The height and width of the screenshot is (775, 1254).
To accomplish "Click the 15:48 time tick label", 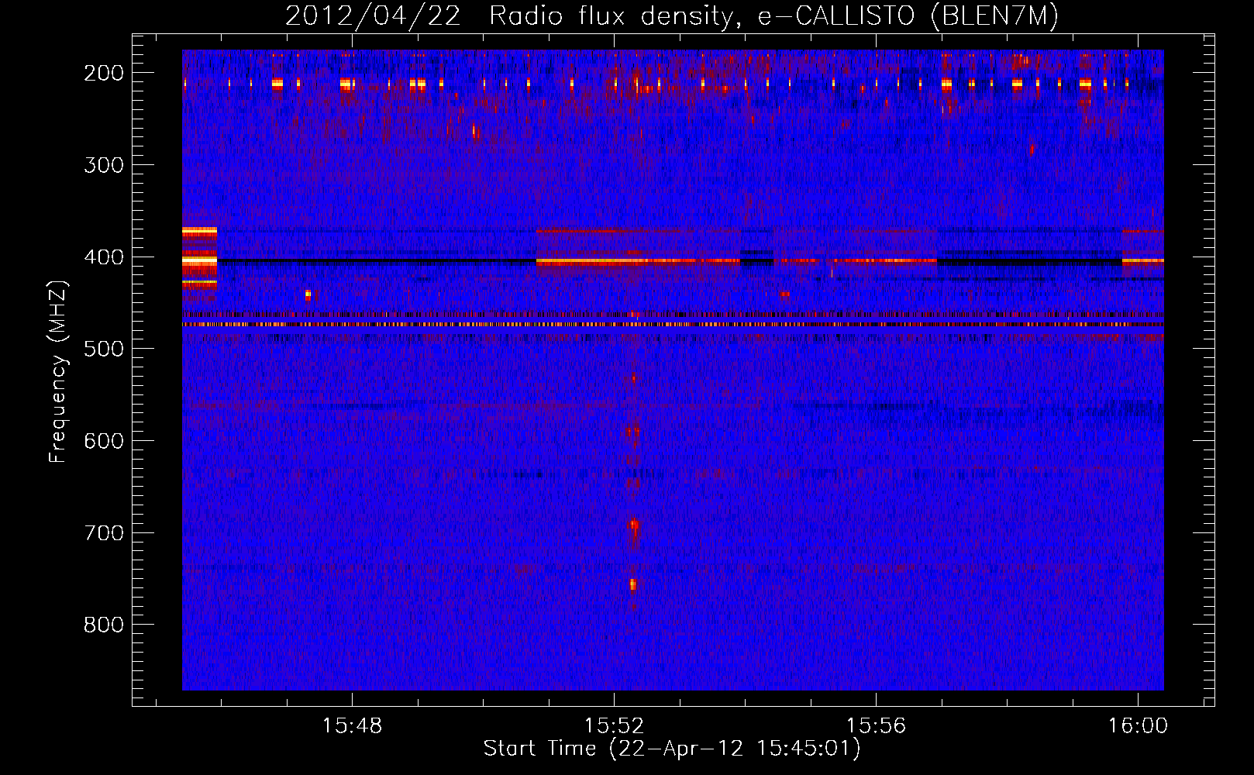I will point(353,726).
